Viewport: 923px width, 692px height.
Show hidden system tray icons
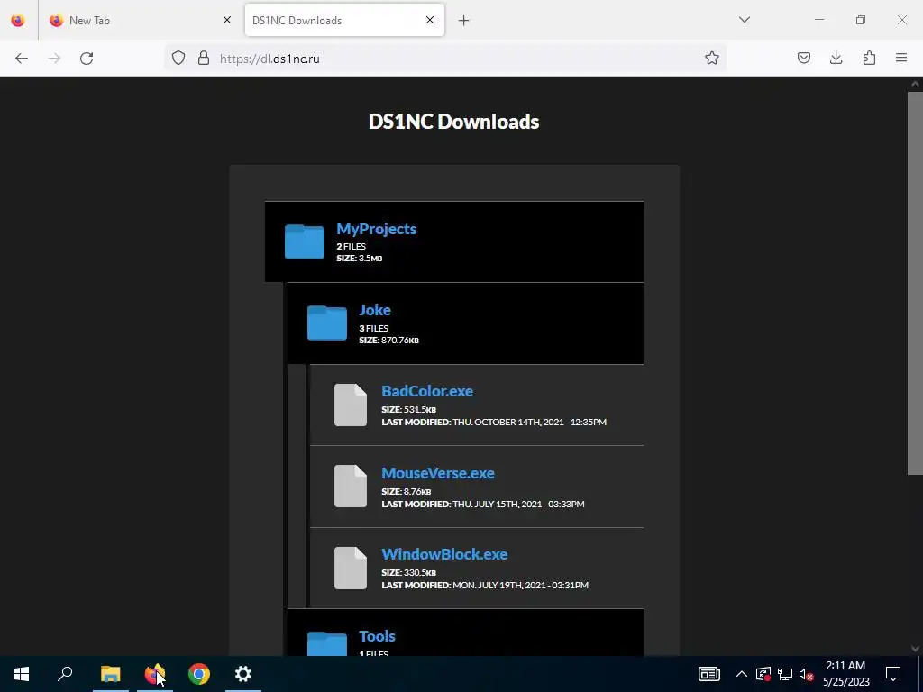(741, 674)
